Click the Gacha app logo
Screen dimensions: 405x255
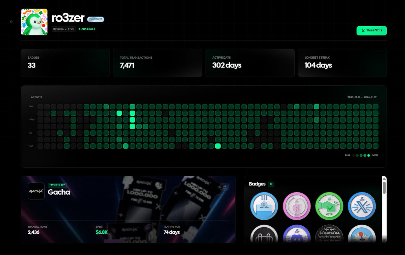tap(36, 191)
